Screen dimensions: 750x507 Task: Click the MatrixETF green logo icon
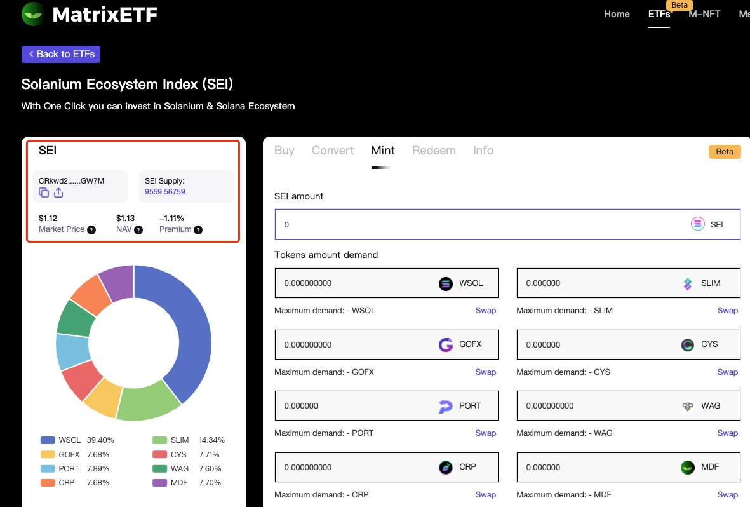(x=32, y=14)
